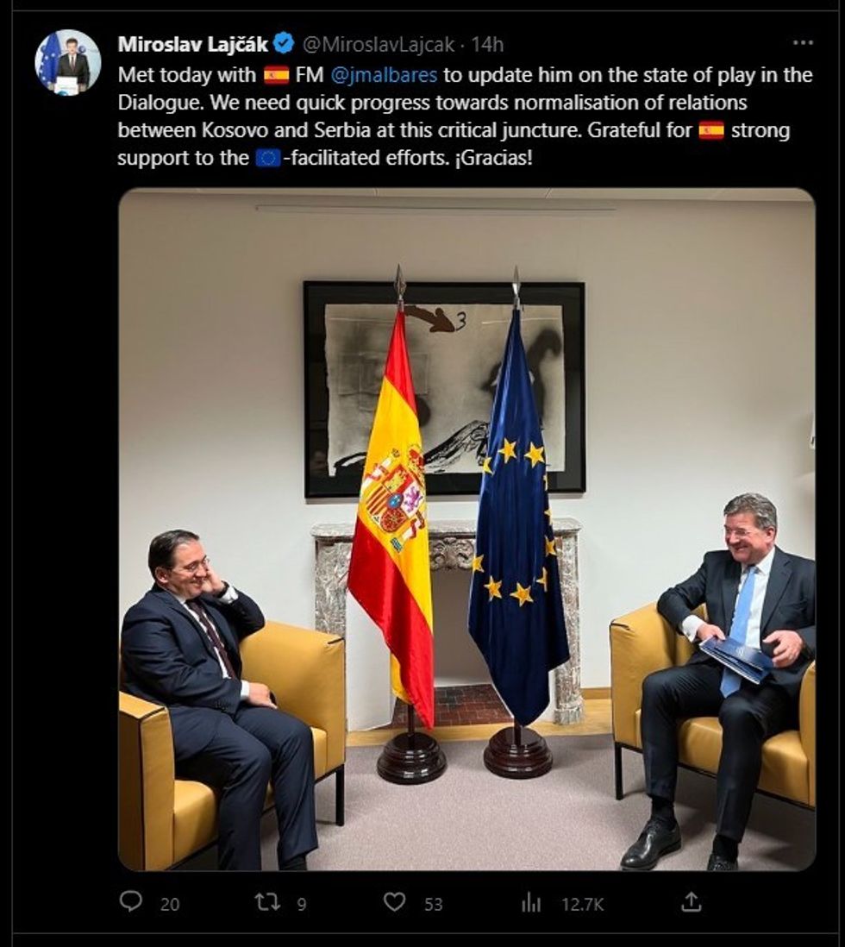Image resolution: width=845 pixels, height=947 pixels.
Task: Click the reply speech bubble icon
Action: 131,901
